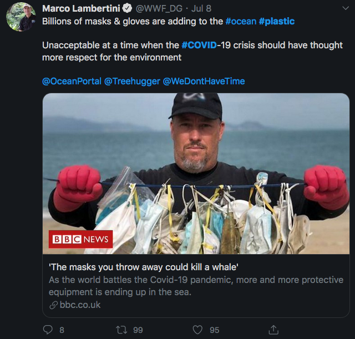Visit the @Treehugger mention
The image size is (355, 339).
(132, 81)
